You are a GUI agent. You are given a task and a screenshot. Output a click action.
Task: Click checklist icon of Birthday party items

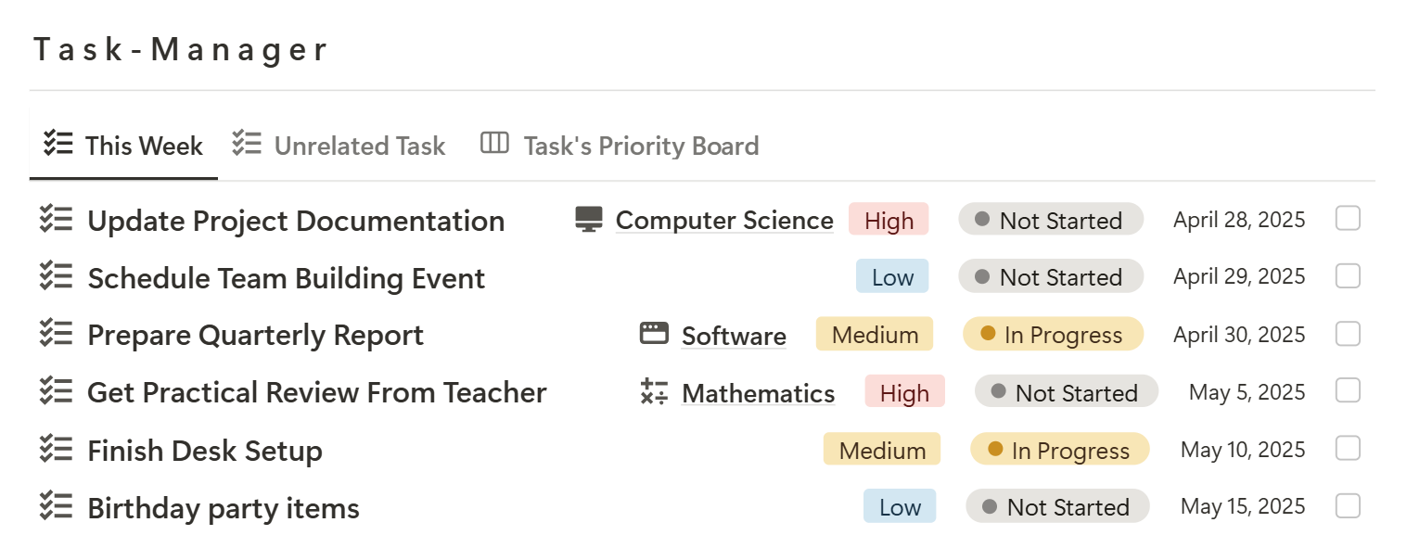tap(56, 507)
